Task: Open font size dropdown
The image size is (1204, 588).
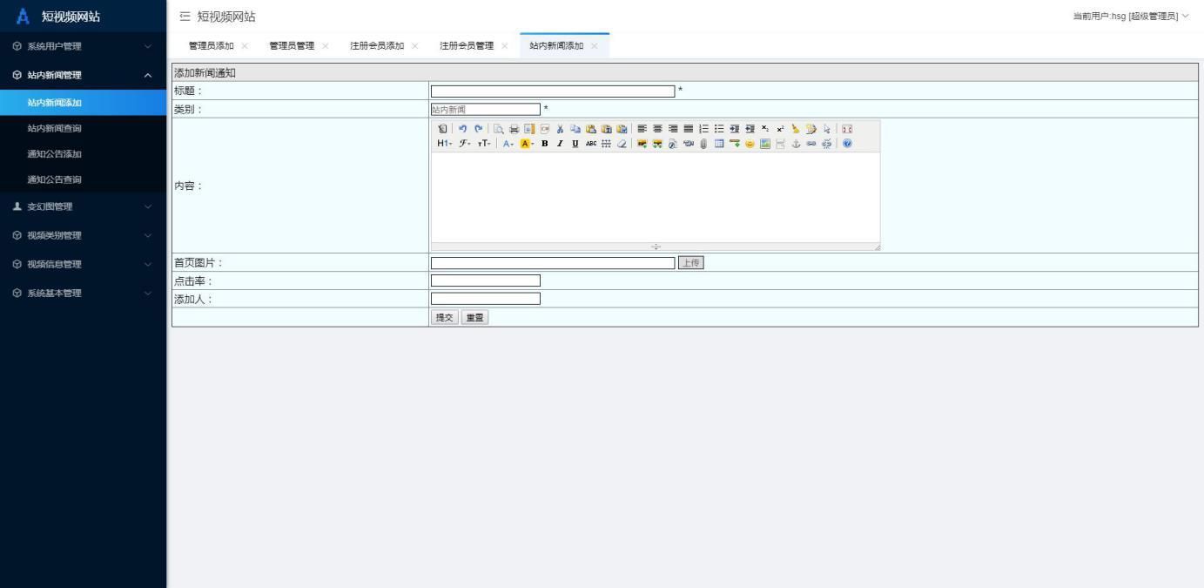Action: [x=484, y=143]
